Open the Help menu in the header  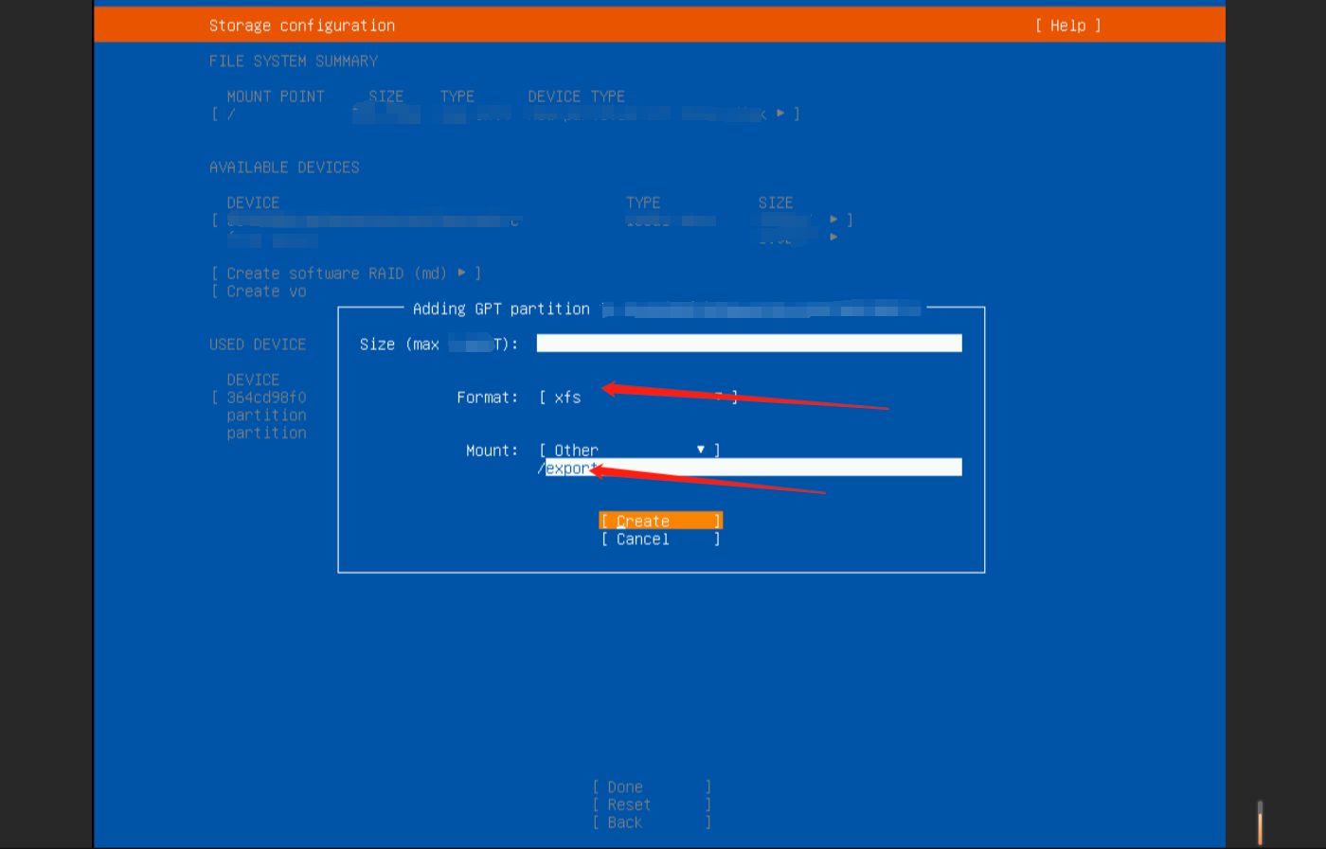tap(1068, 26)
